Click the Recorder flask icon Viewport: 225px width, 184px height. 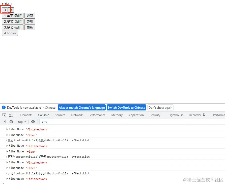204,115
